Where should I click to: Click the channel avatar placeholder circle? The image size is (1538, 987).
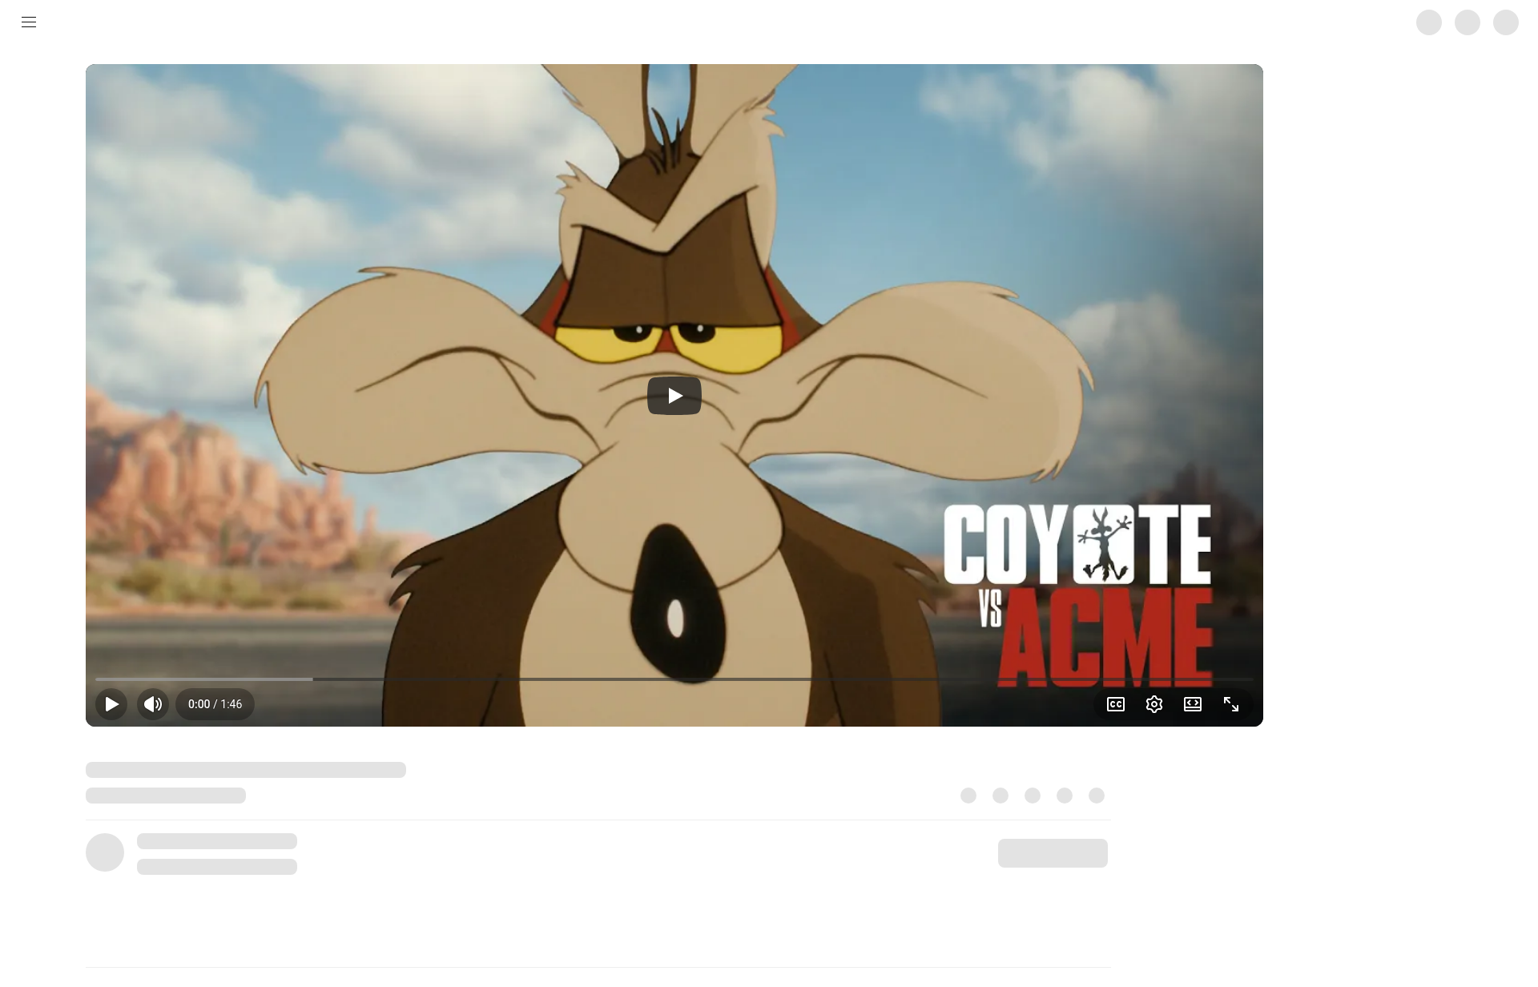pos(105,852)
